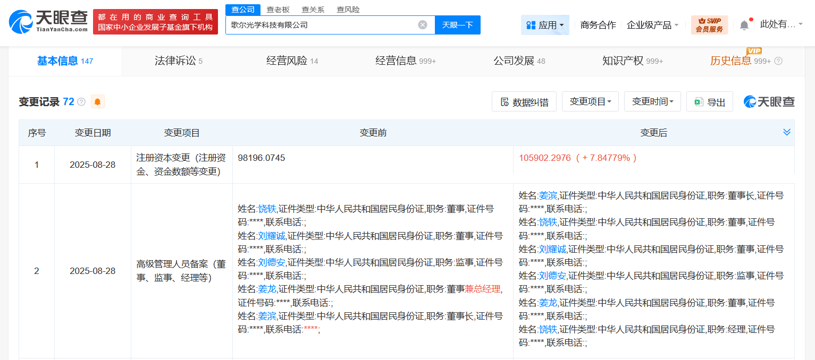This screenshot has height=360, width=815.
Task: Open notifications with the bell icon
Action: tap(743, 24)
